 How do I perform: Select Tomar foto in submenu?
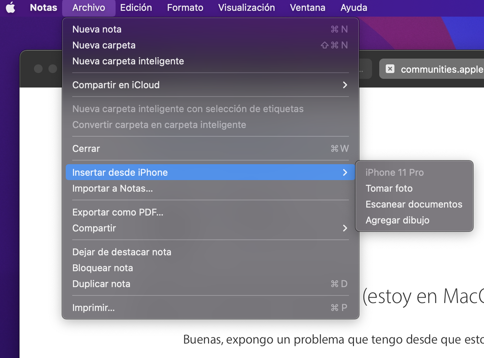tap(389, 188)
